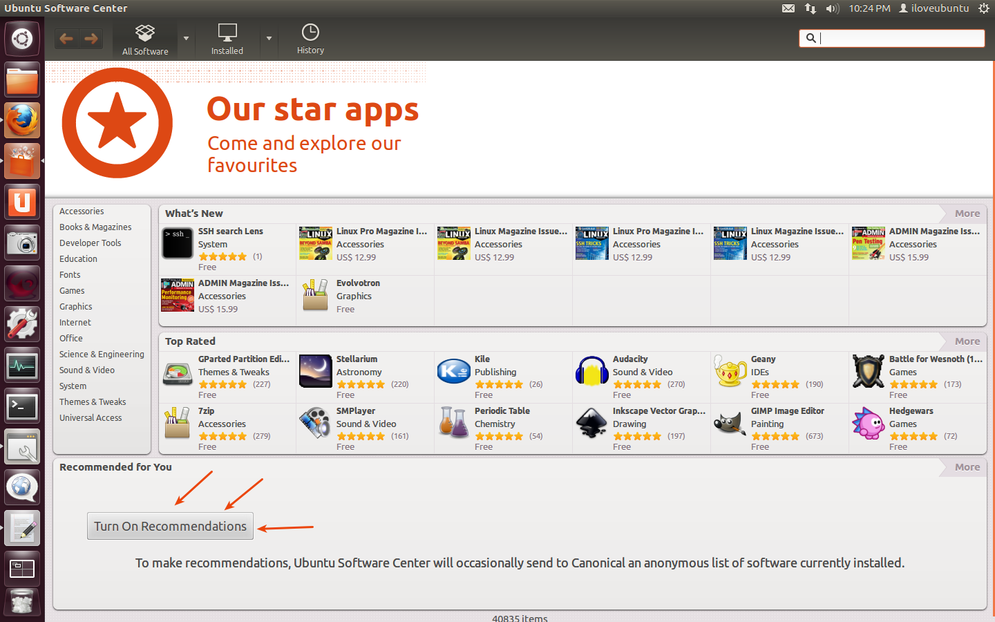Open the Developer Tools category
995x622 pixels.
[x=90, y=243]
